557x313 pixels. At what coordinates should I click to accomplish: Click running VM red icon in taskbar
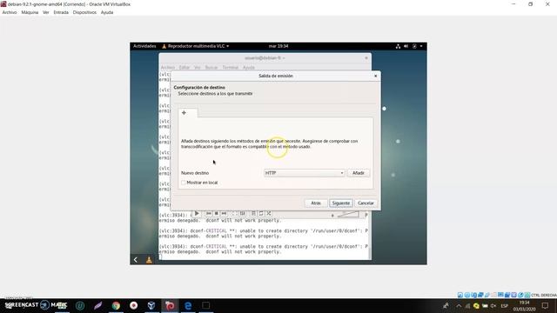click(170, 305)
